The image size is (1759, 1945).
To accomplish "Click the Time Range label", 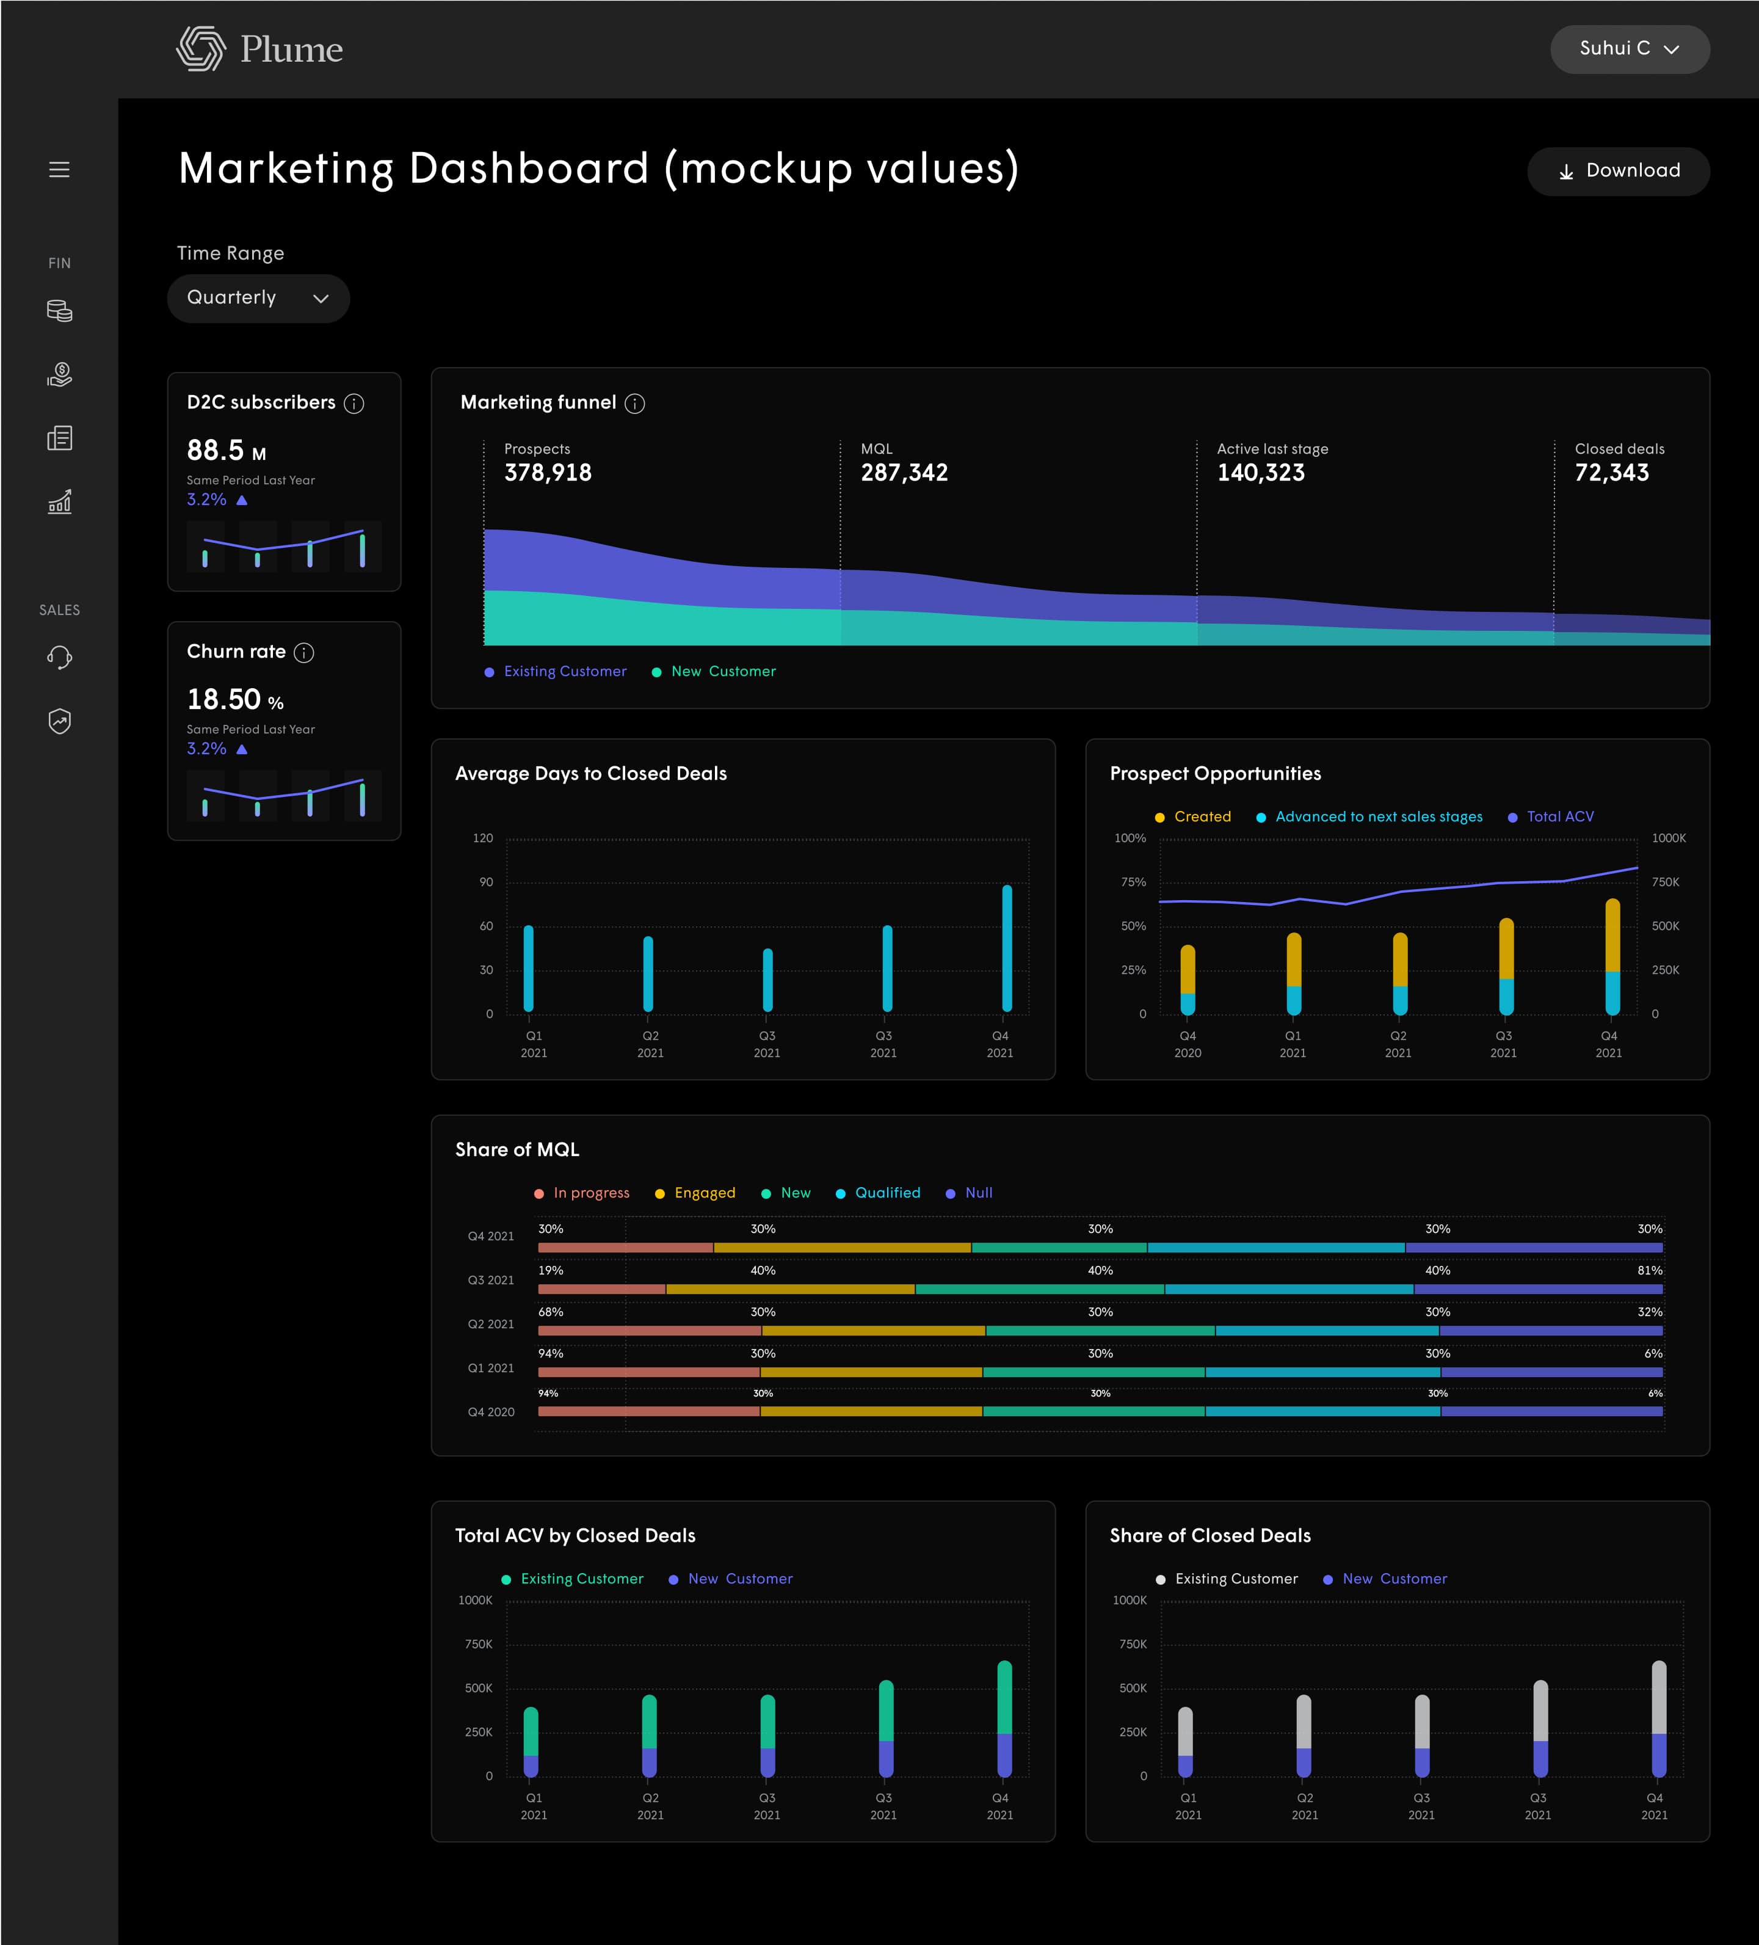I will 230,254.
